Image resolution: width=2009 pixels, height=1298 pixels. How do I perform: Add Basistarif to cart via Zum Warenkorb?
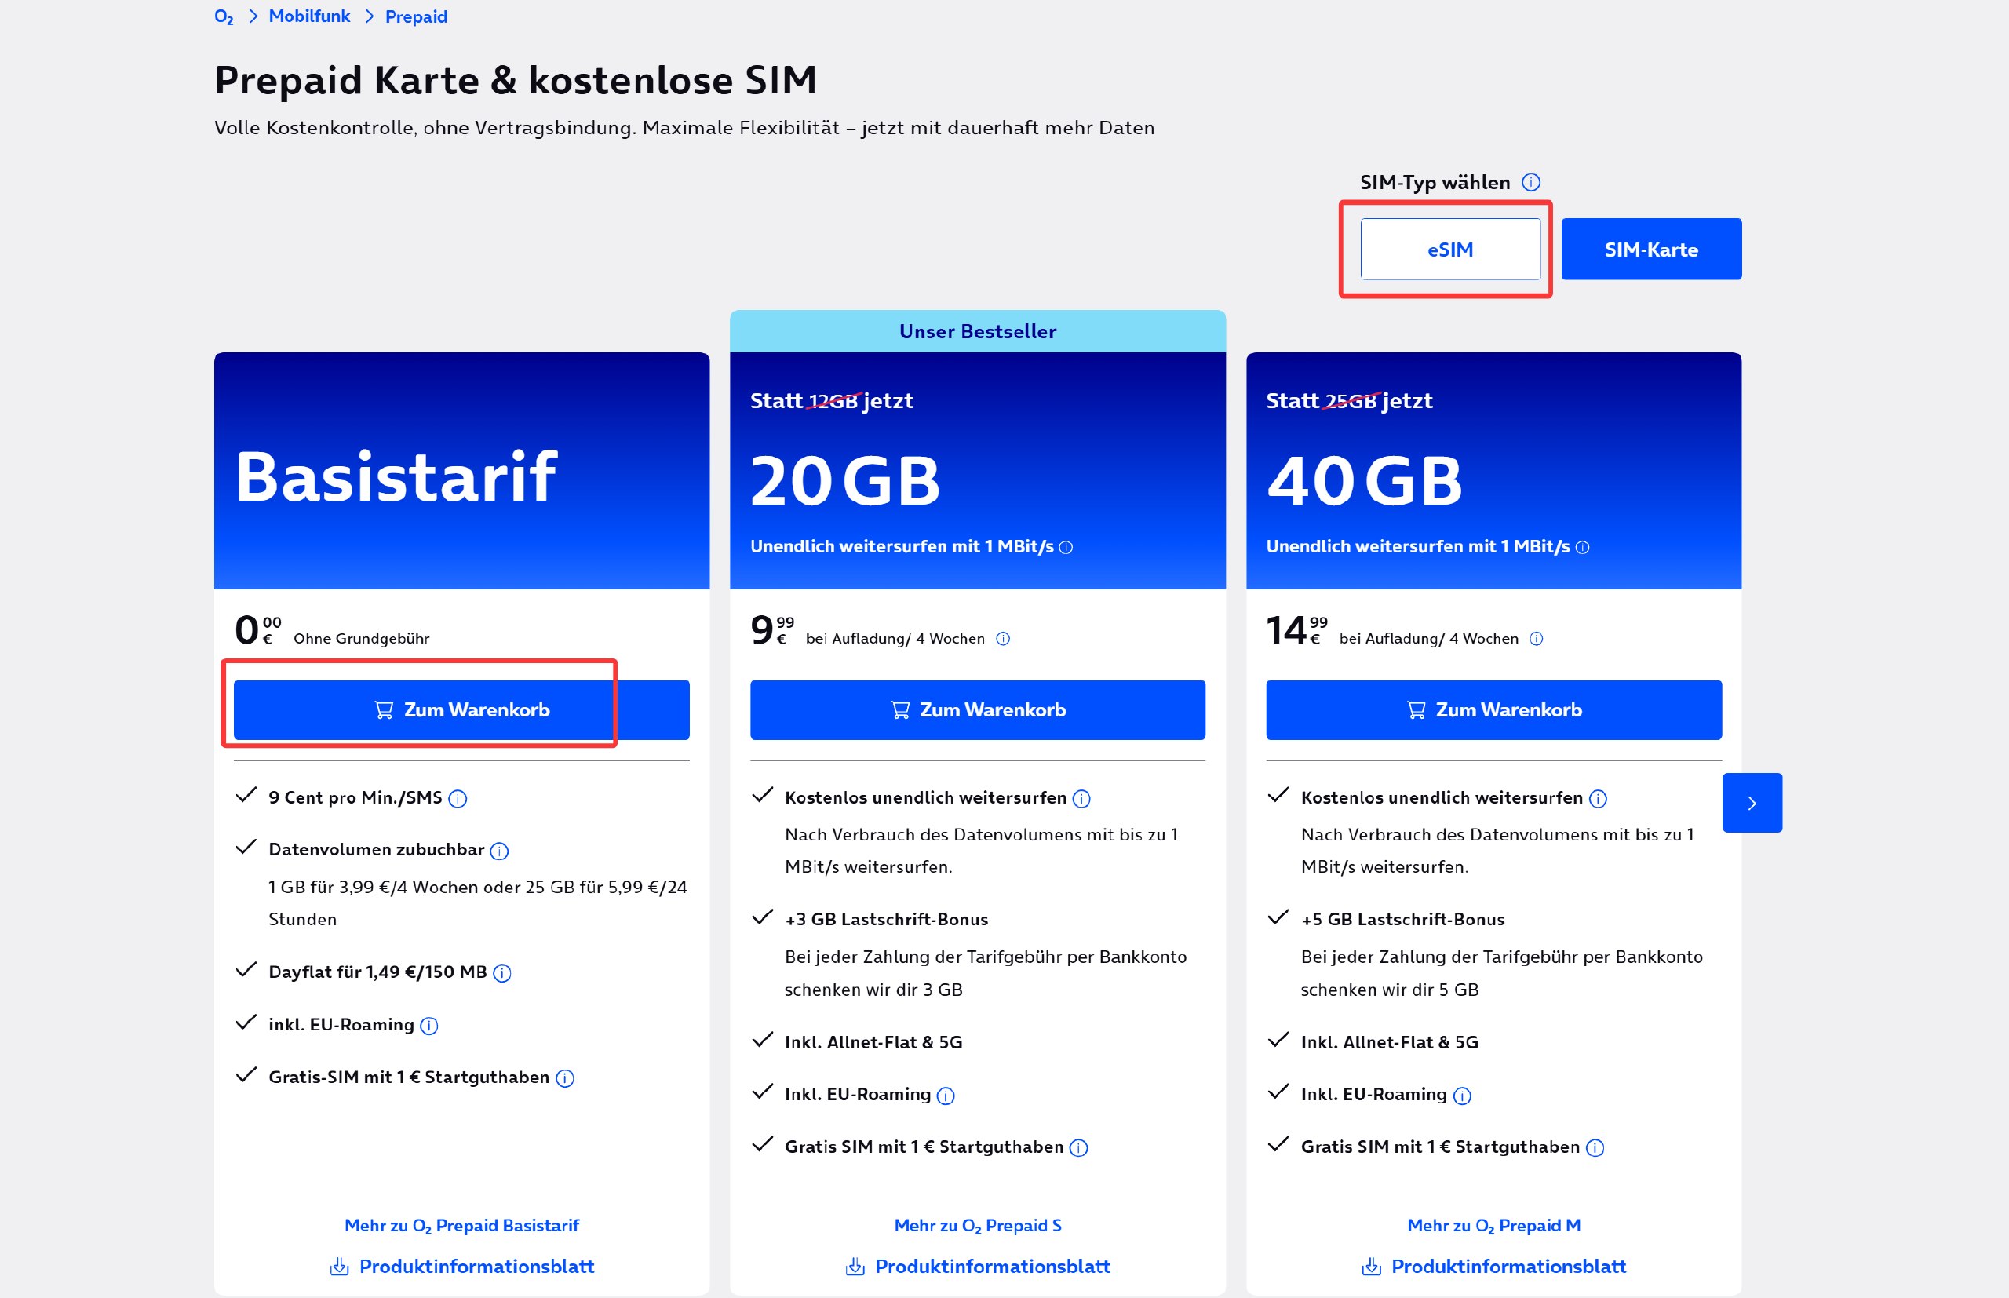[x=461, y=710]
